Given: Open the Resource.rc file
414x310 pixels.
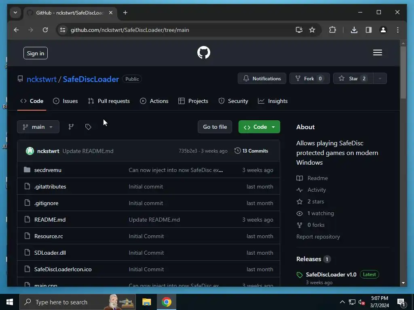Looking at the screenshot, I should [49, 236].
